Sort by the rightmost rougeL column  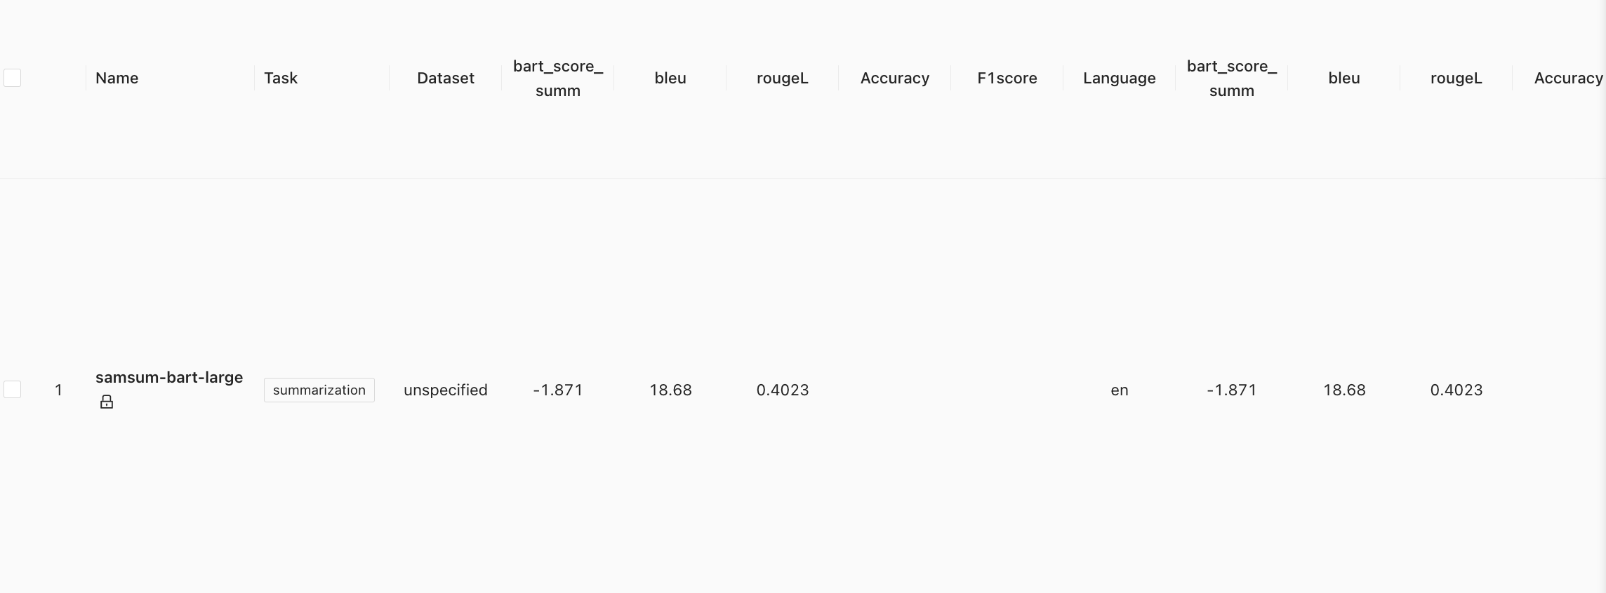click(1456, 78)
